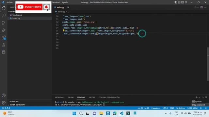Select index.py in the explorer tree
209x117 pixels.
(x=16, y=18)
